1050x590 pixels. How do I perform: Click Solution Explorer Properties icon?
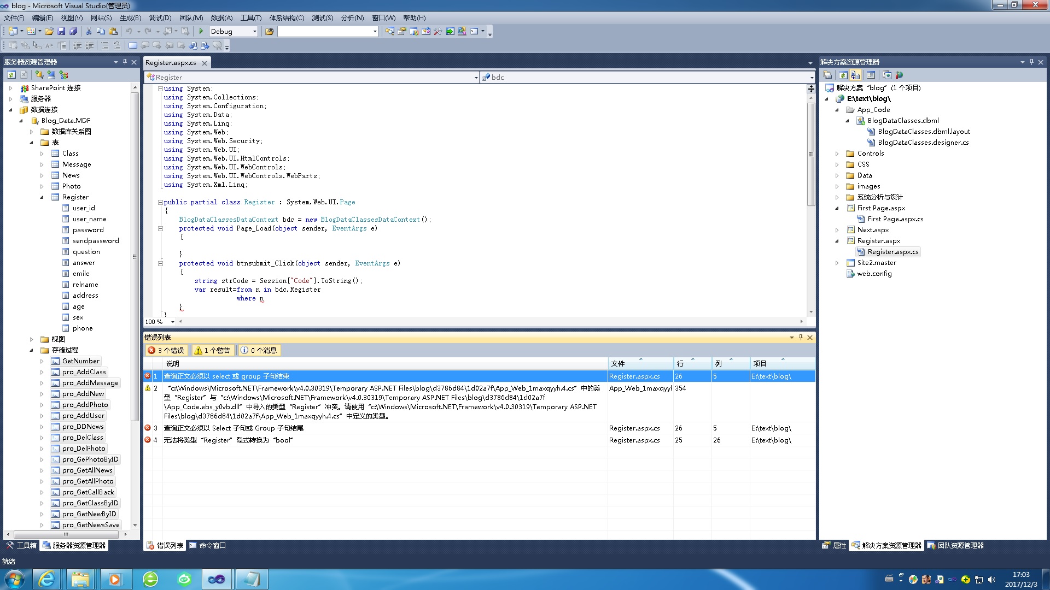point(827,75)
